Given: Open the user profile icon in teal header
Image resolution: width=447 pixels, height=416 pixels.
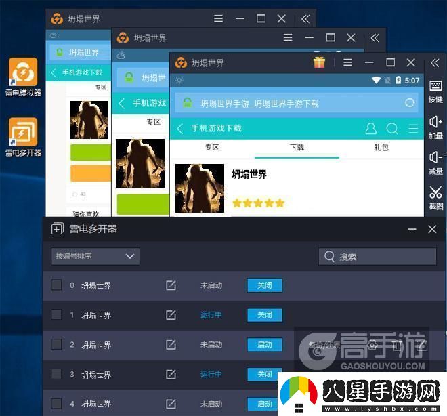Looking at the screenshot, I should 370,129.
